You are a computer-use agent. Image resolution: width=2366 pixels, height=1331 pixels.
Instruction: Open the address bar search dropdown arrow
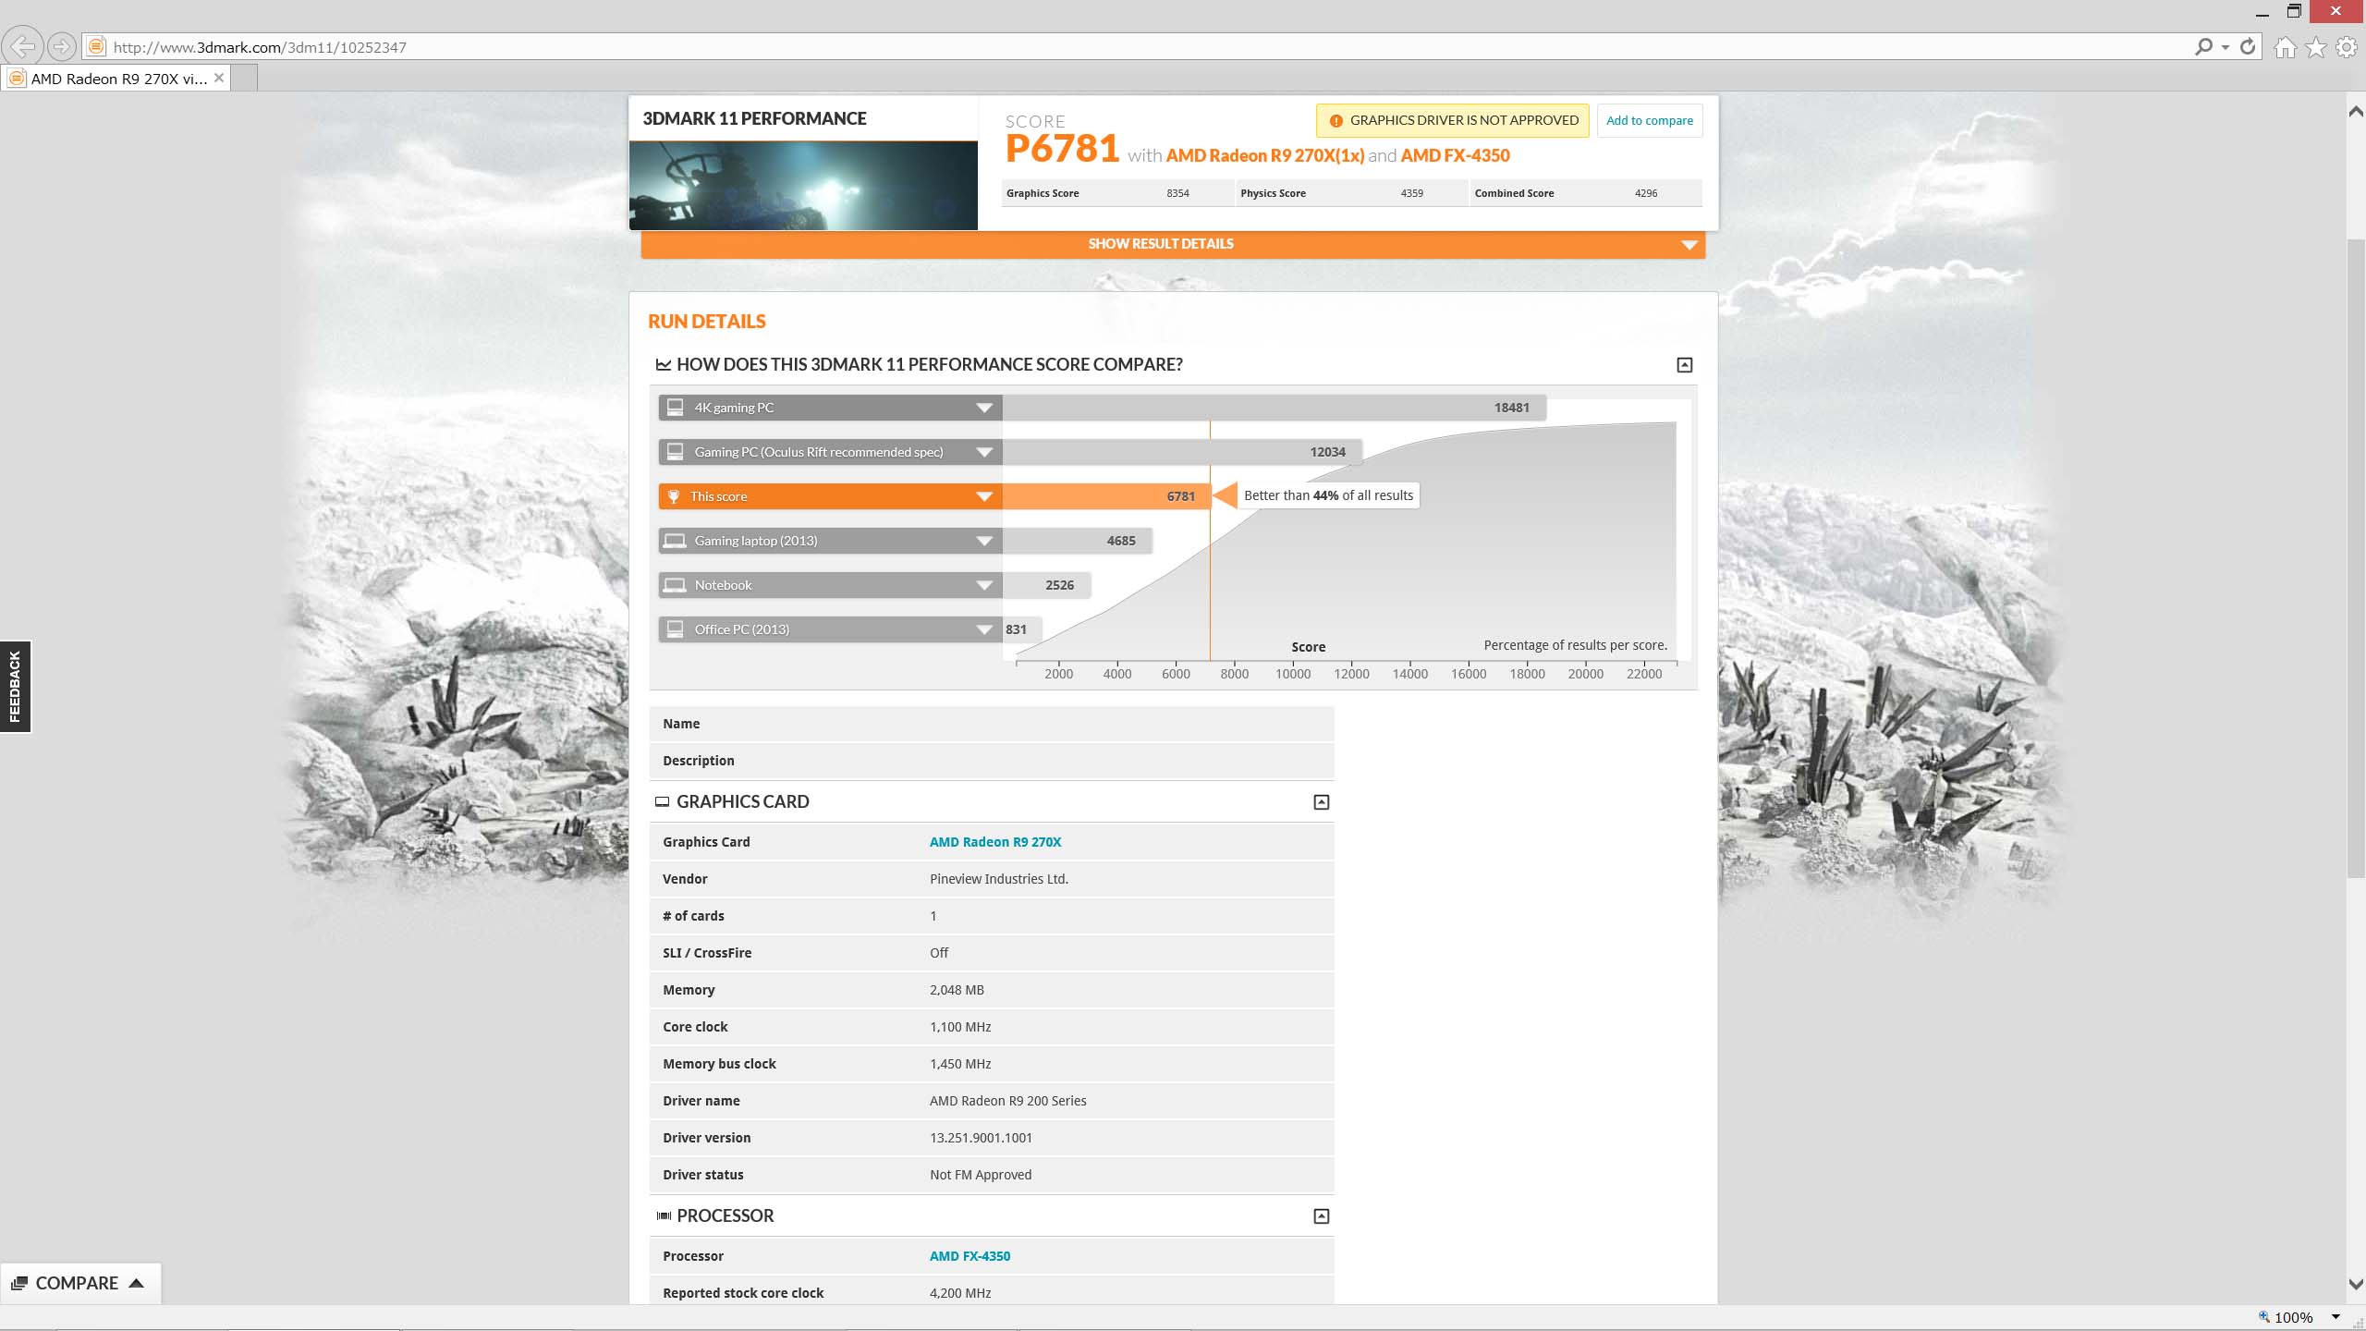pyautogui.click(x=2226, y=47)
